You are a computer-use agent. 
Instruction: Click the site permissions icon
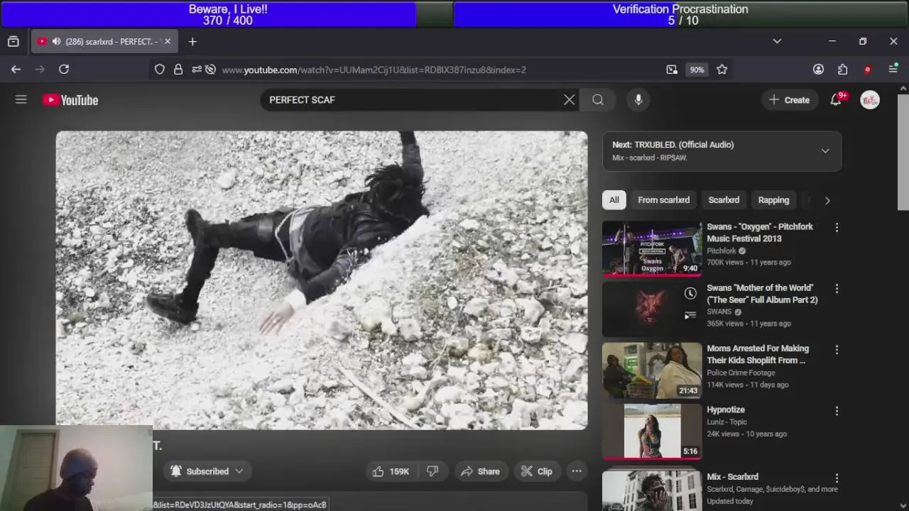click(196, 70)
